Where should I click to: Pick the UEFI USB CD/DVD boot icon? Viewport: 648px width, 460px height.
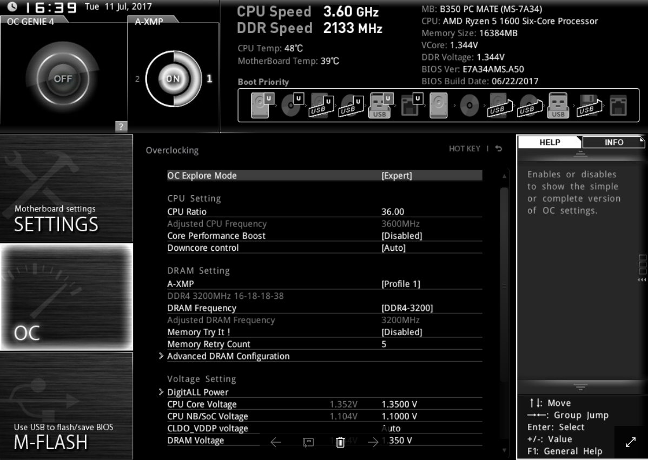tap(351, 106)
